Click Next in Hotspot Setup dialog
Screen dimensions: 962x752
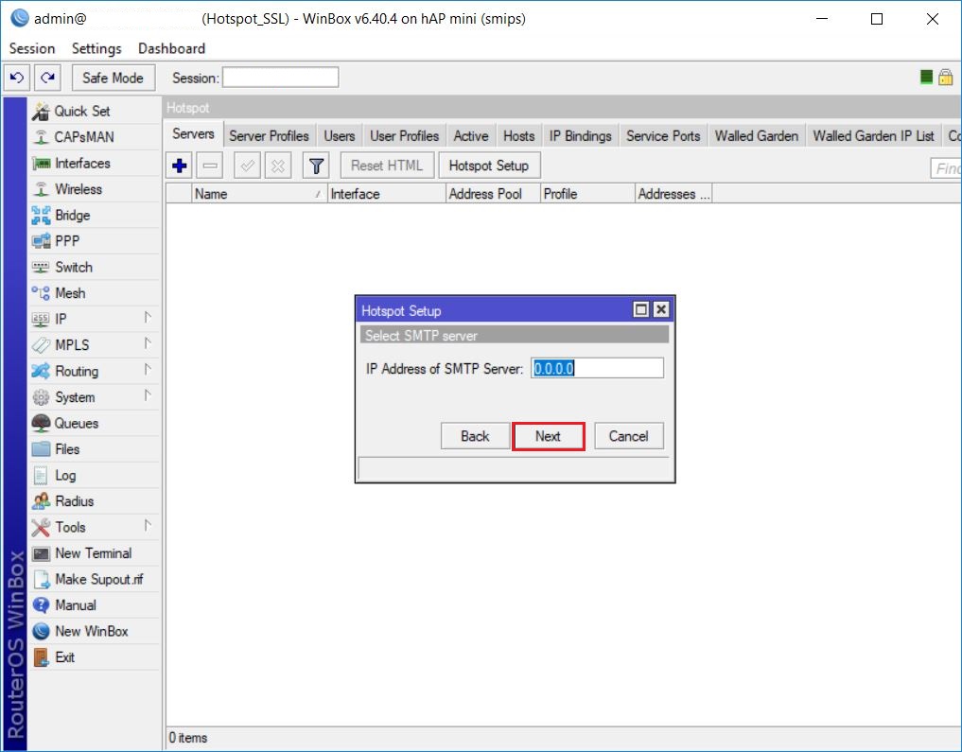[x=548, y=436]
